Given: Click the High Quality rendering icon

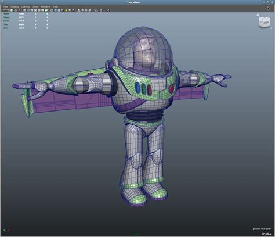Looking at the screenshot, I should [x=73, y=10].
